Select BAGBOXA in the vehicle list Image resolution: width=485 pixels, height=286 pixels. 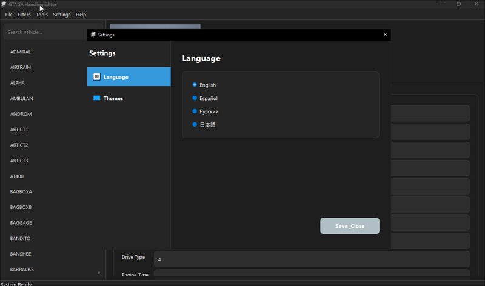tap(21, 191)
